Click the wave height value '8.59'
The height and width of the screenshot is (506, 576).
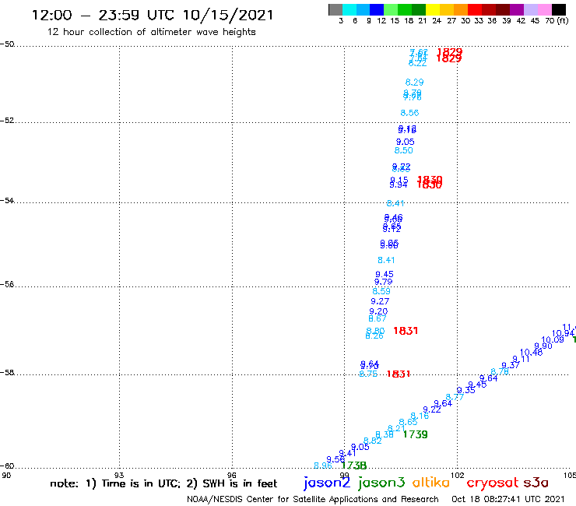(x=381, y=291)
